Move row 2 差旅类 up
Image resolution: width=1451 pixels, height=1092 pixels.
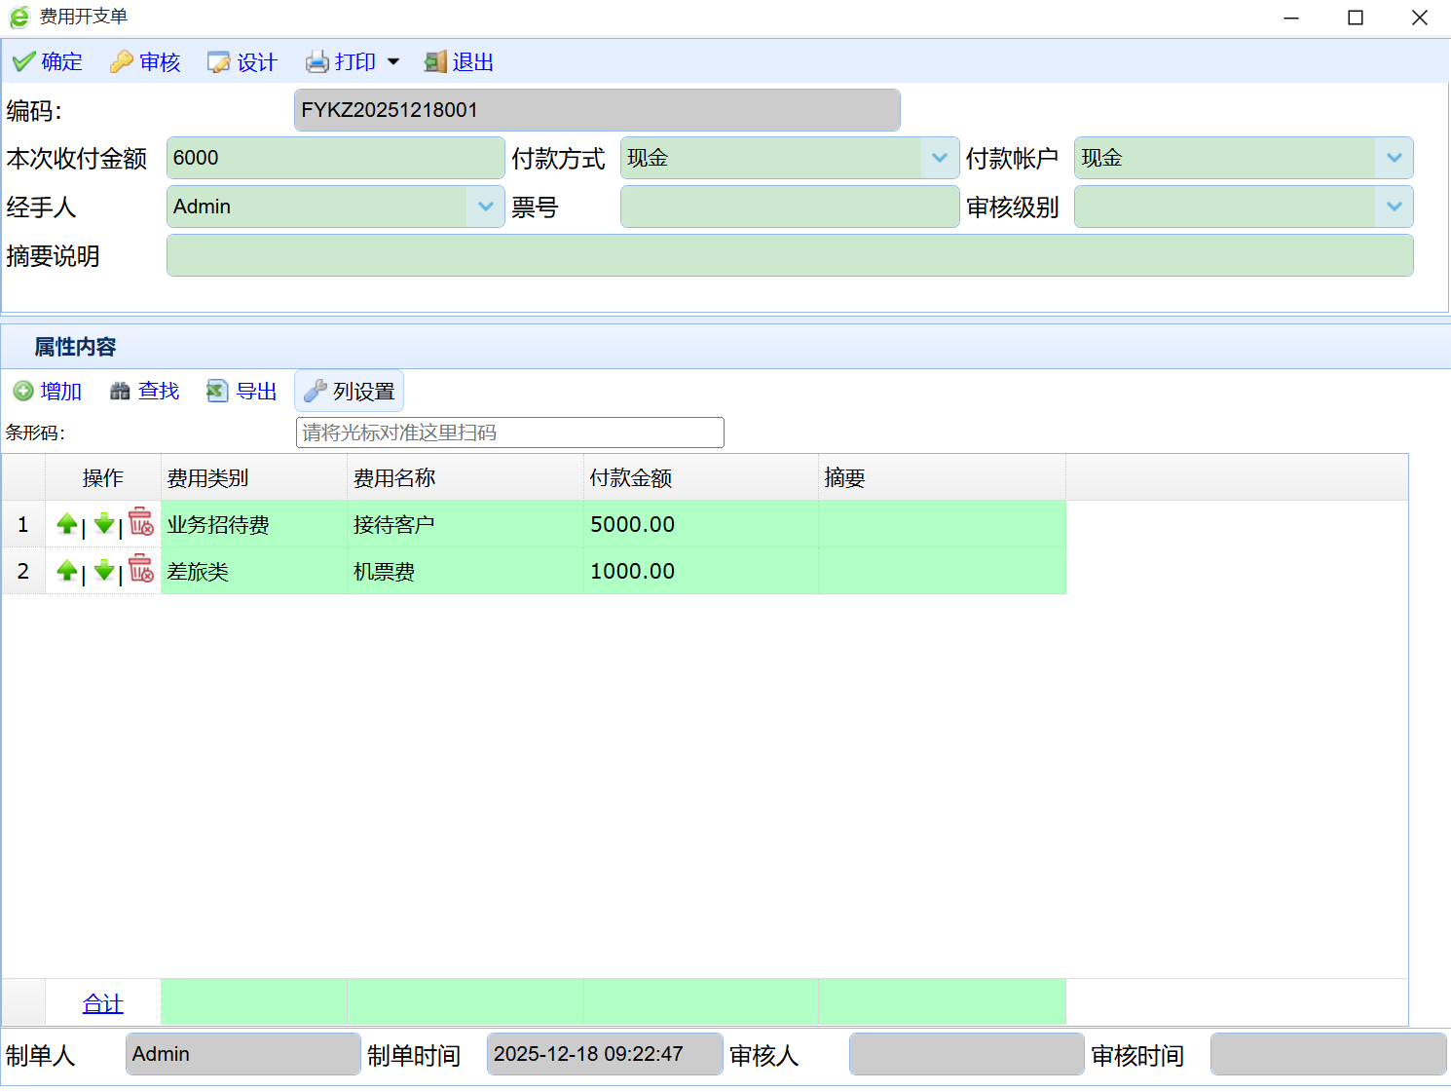(x=67, y=570)
